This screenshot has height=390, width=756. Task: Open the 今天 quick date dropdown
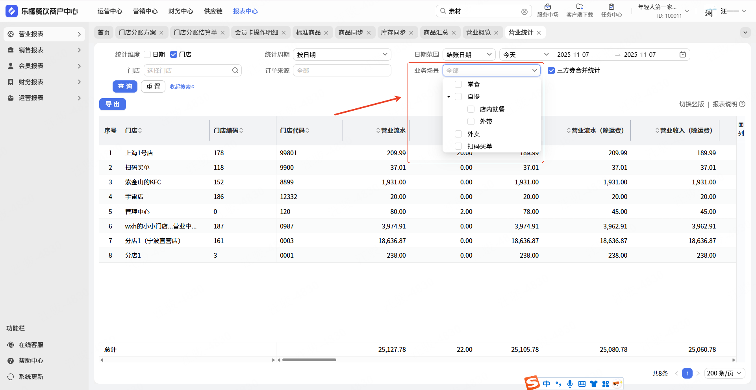[x=526, y=55]
